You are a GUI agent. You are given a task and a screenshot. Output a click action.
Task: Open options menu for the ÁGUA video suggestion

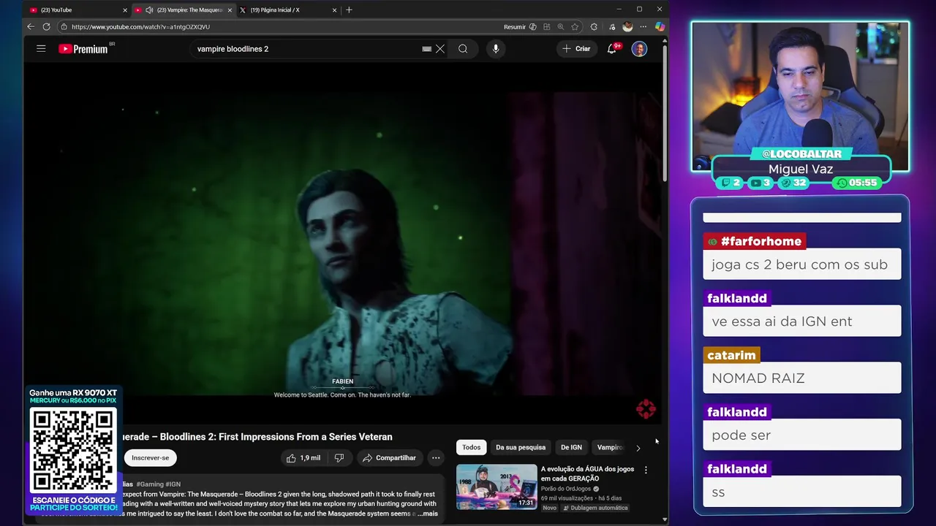click(646, 470)
